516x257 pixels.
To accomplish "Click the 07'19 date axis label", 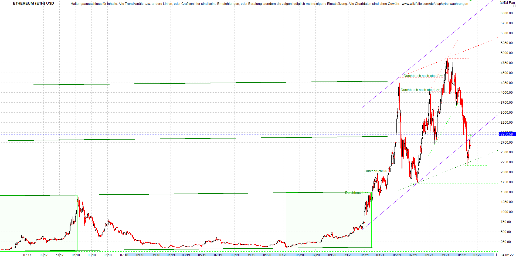I will click(218, 255).
